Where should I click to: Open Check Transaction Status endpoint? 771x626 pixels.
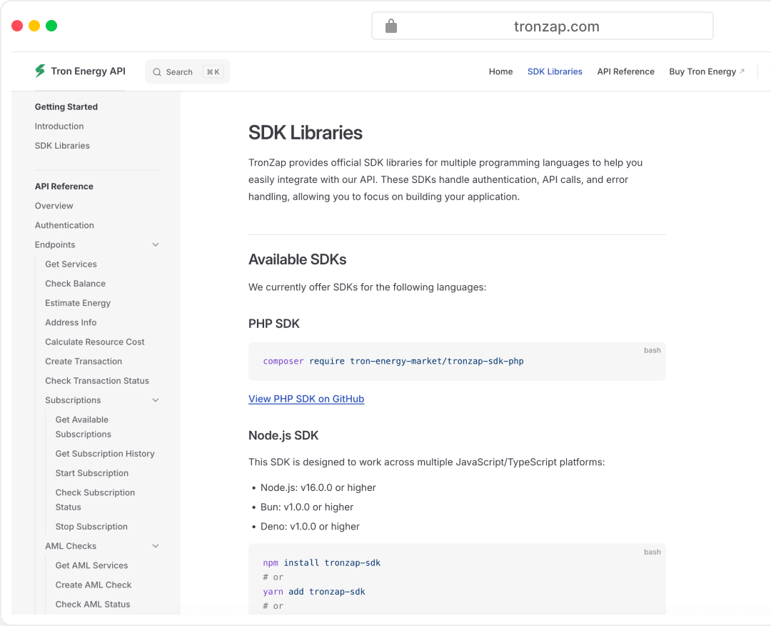tap(97, 380)
